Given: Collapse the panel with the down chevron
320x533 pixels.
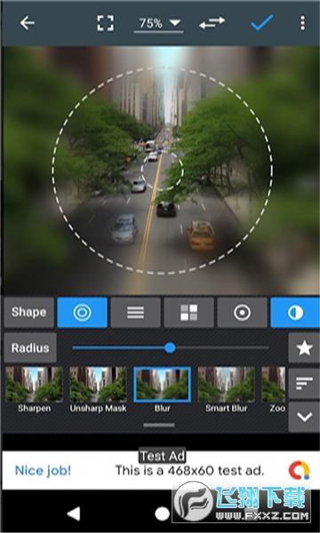Looking at the screenshot, I should [x=304, y=417].
